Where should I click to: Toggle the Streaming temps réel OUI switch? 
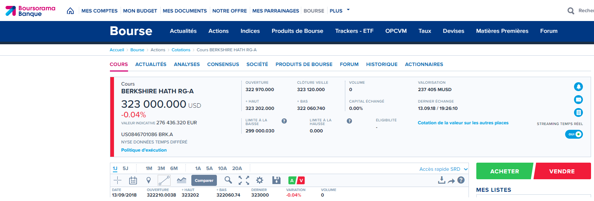tap(574, 134)
